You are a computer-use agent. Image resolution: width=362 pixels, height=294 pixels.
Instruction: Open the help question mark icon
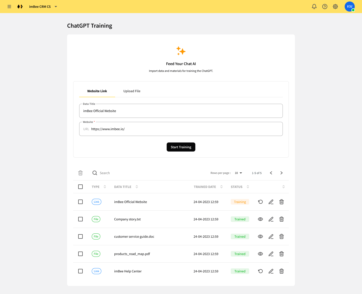coord(325,7)
